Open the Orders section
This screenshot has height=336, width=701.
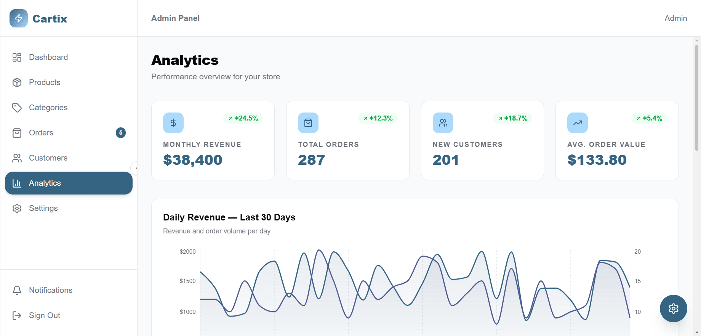point(69,133)
